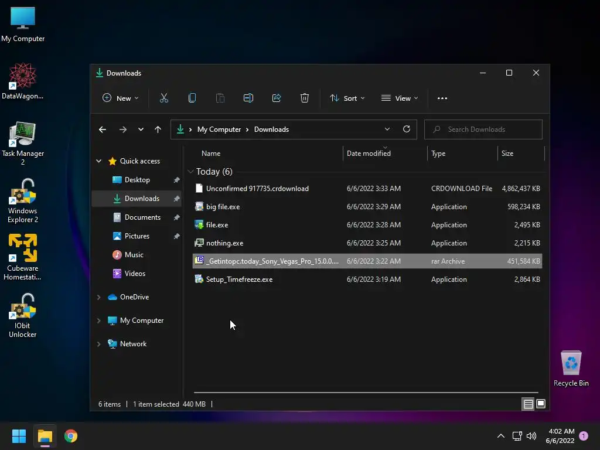Select Setup_Timefreeze.exe
The width and height of the screenshot is (600, 450).
coord(367,279)
